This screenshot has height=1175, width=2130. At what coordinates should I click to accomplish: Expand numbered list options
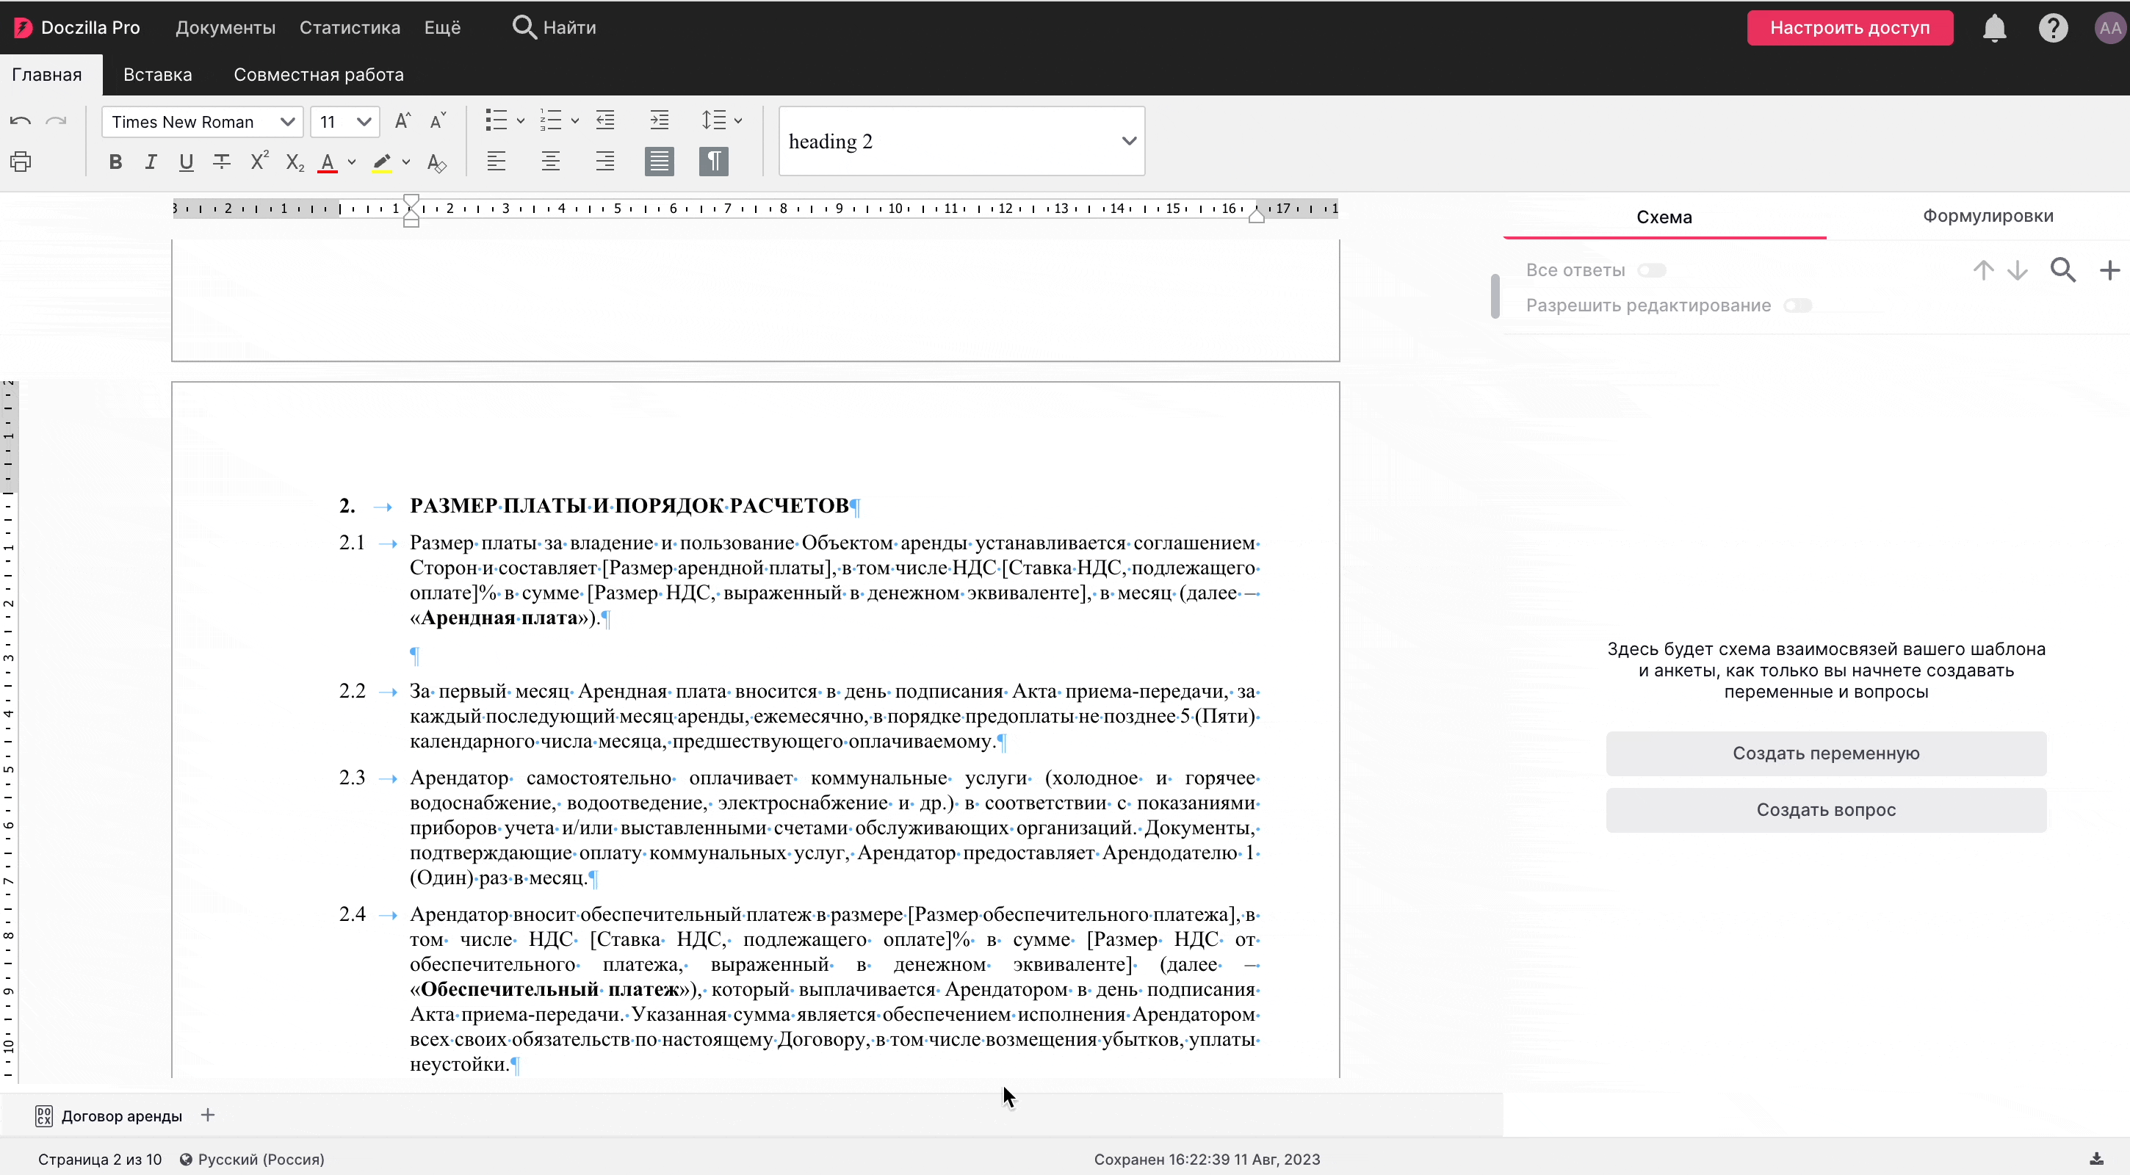pyautogui.click(x=574, y=120)
